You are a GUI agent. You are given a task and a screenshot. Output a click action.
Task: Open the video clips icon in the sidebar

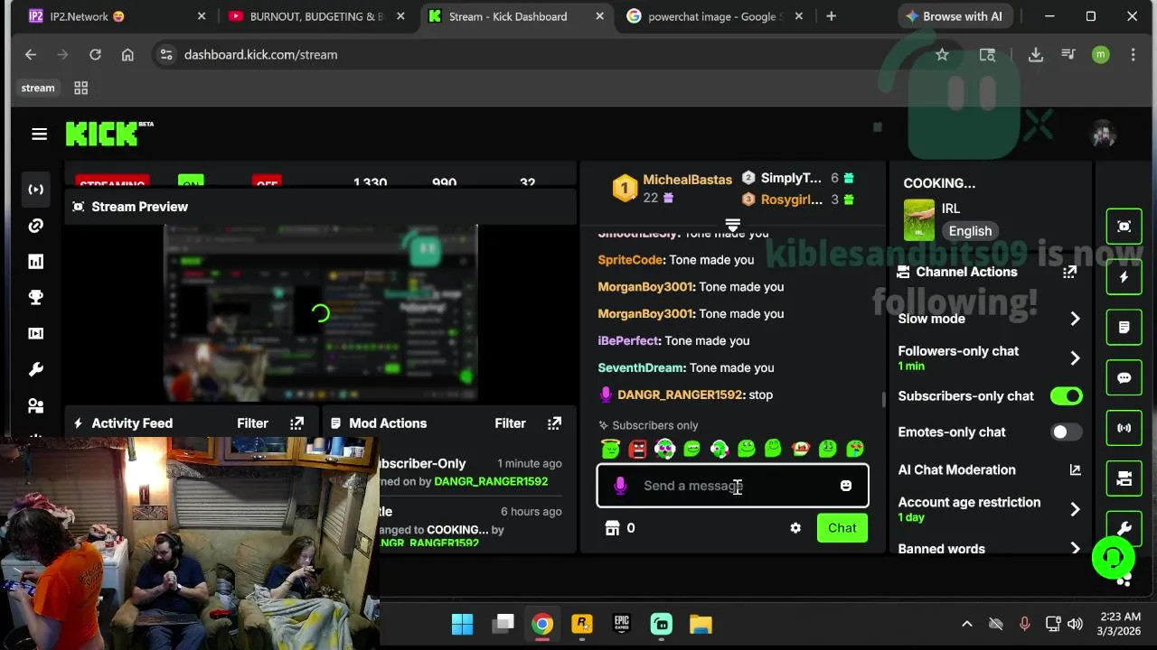36,334
